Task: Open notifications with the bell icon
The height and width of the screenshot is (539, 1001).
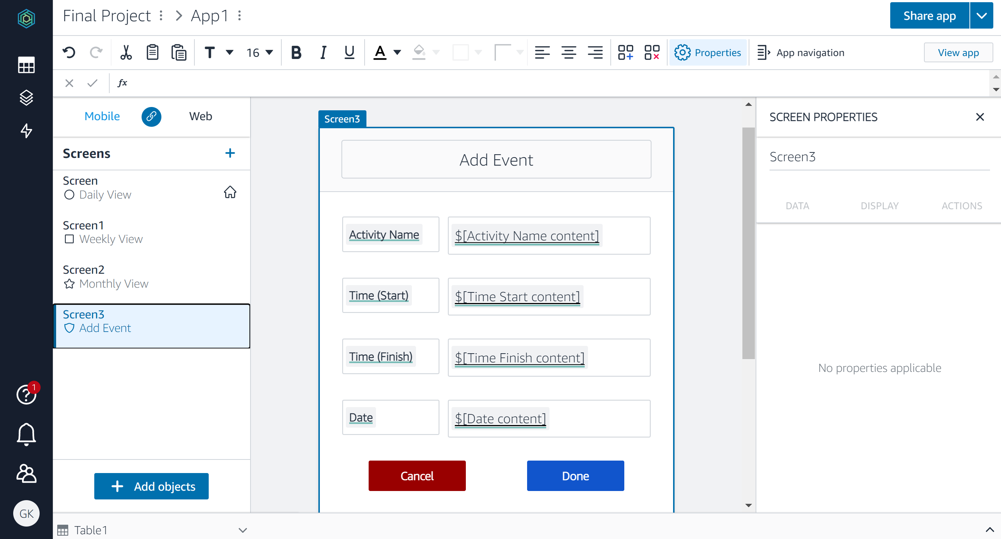Action: [26, 434]
